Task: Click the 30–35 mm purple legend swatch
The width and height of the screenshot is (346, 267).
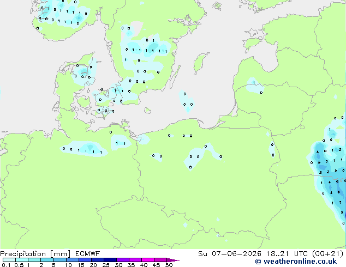Action: [x=122, y=260]
